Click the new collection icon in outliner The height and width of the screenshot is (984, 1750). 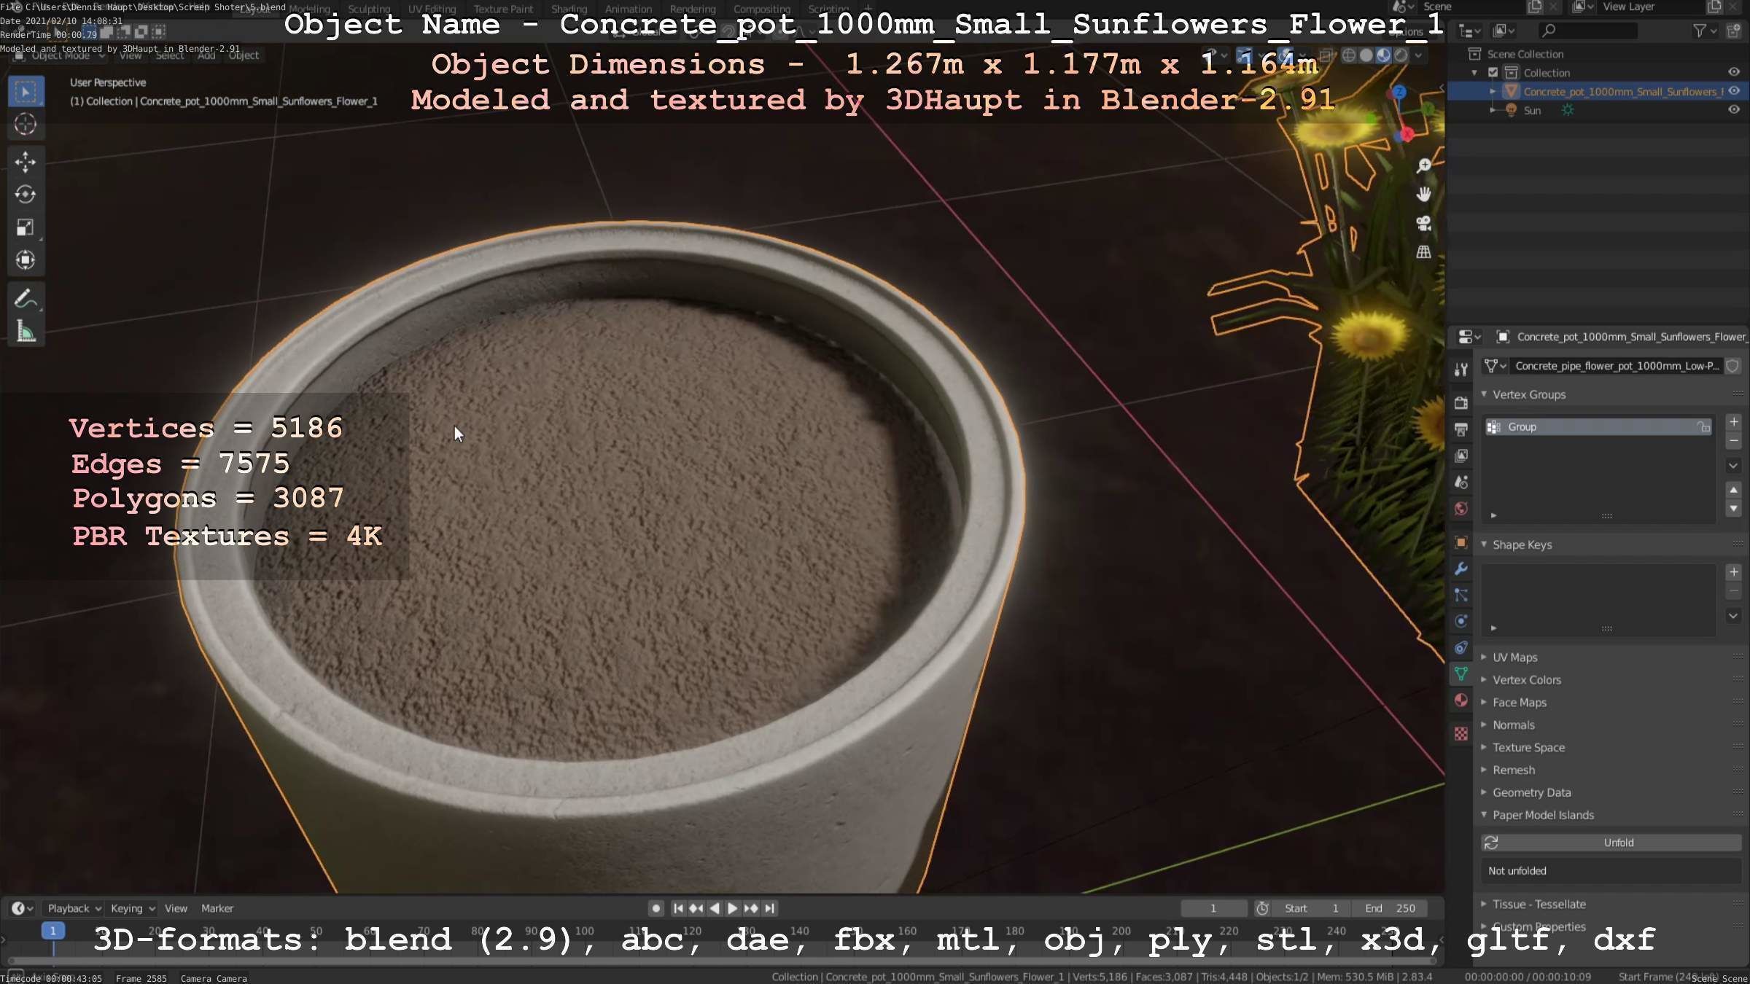(x=1734, y=31)
